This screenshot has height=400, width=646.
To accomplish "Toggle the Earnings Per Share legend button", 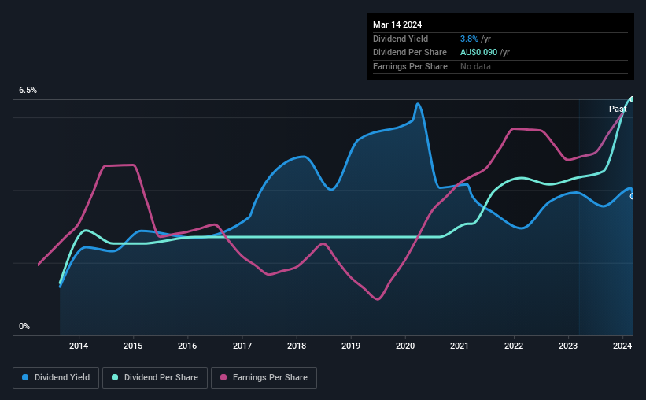I will 264,377.
